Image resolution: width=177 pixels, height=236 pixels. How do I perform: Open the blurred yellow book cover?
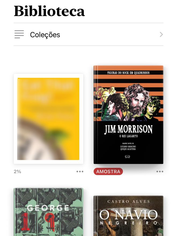pyautogui.click(x=49, y=119)
